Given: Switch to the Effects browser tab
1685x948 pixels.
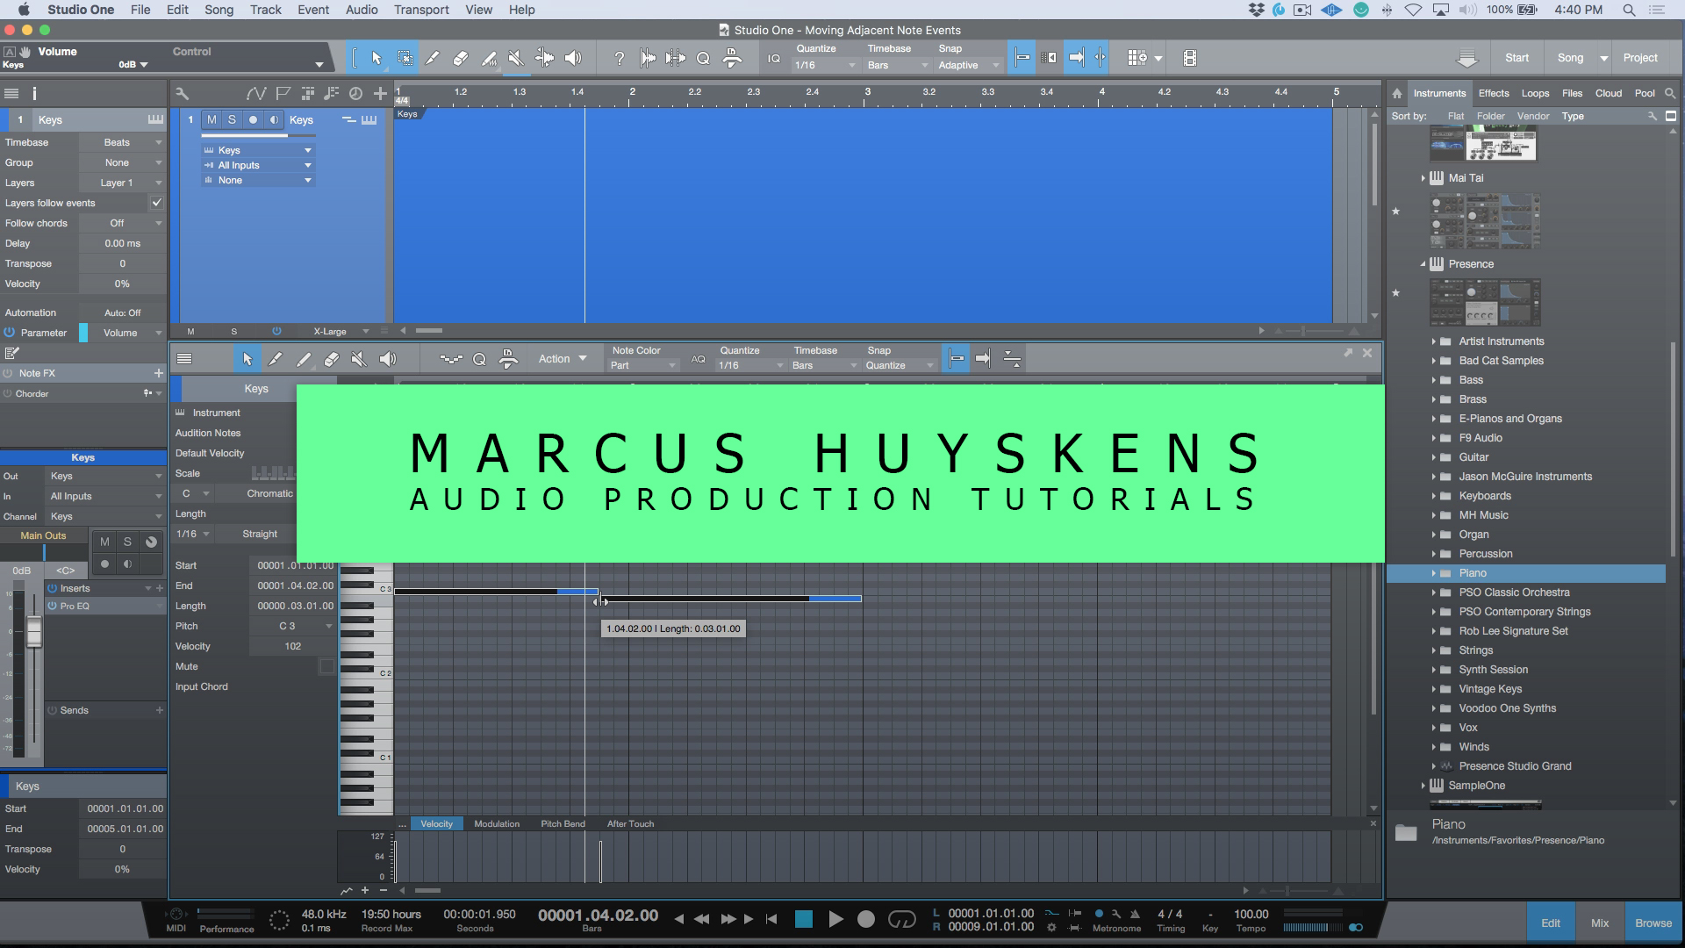Looking at the screenshot, I should click(1494, 93).
